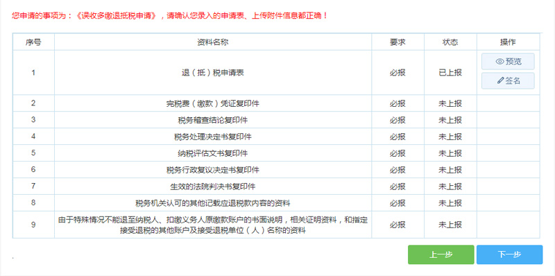Click 必报 requirement for 退（抵）税申请表 row

tap(398, 73)
